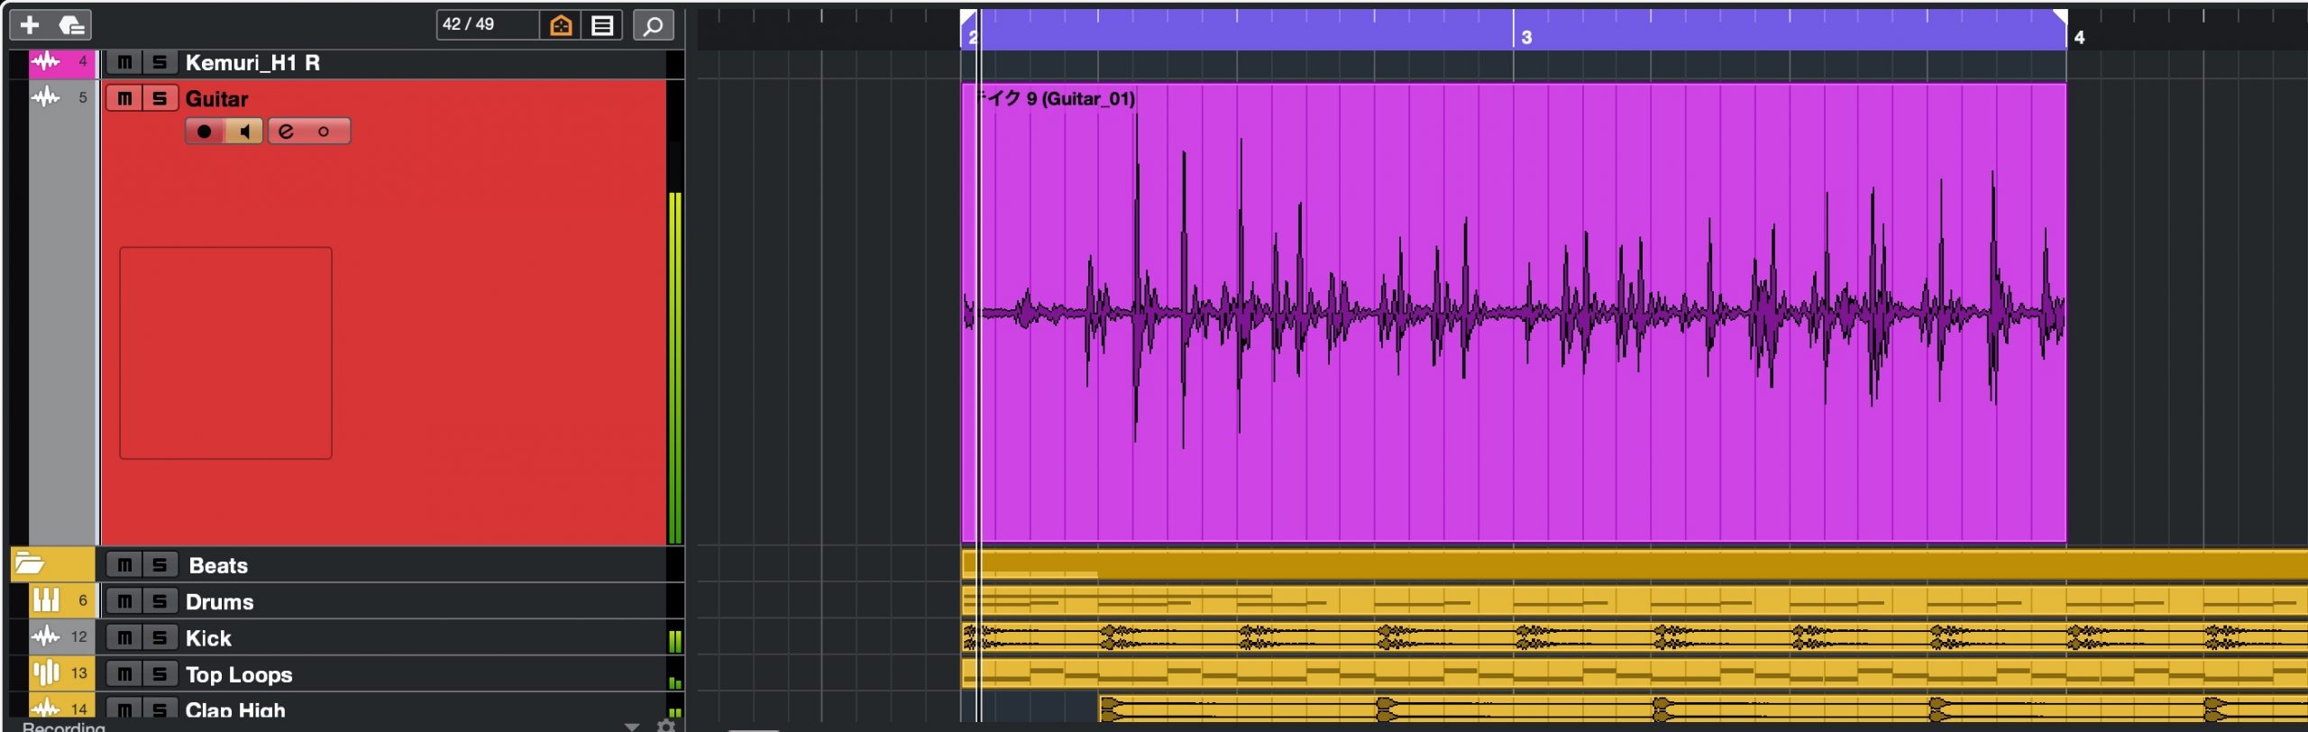Click the Drums instrument keyboard icon
Screen dimensions: 2308x732
coord(46,600)
